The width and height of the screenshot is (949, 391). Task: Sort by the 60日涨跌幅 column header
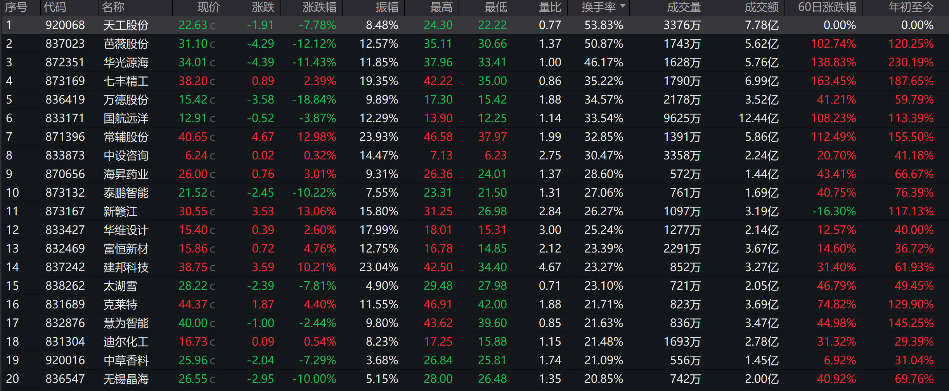(x=827, y=7)
